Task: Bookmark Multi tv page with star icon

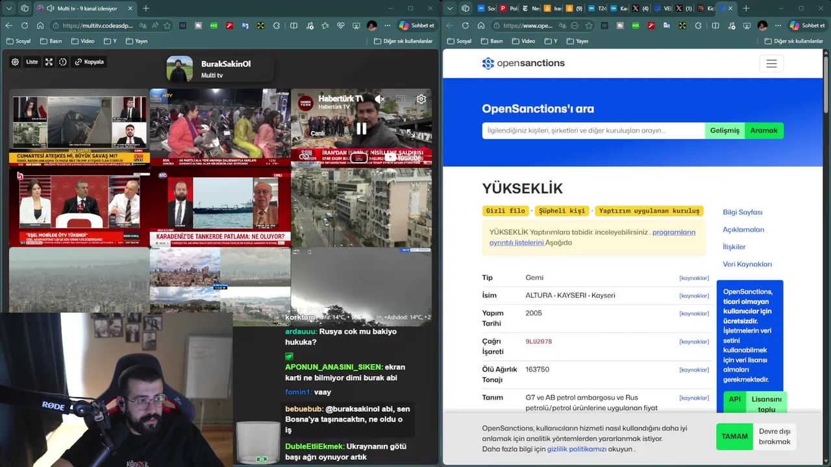Action: 167,25
